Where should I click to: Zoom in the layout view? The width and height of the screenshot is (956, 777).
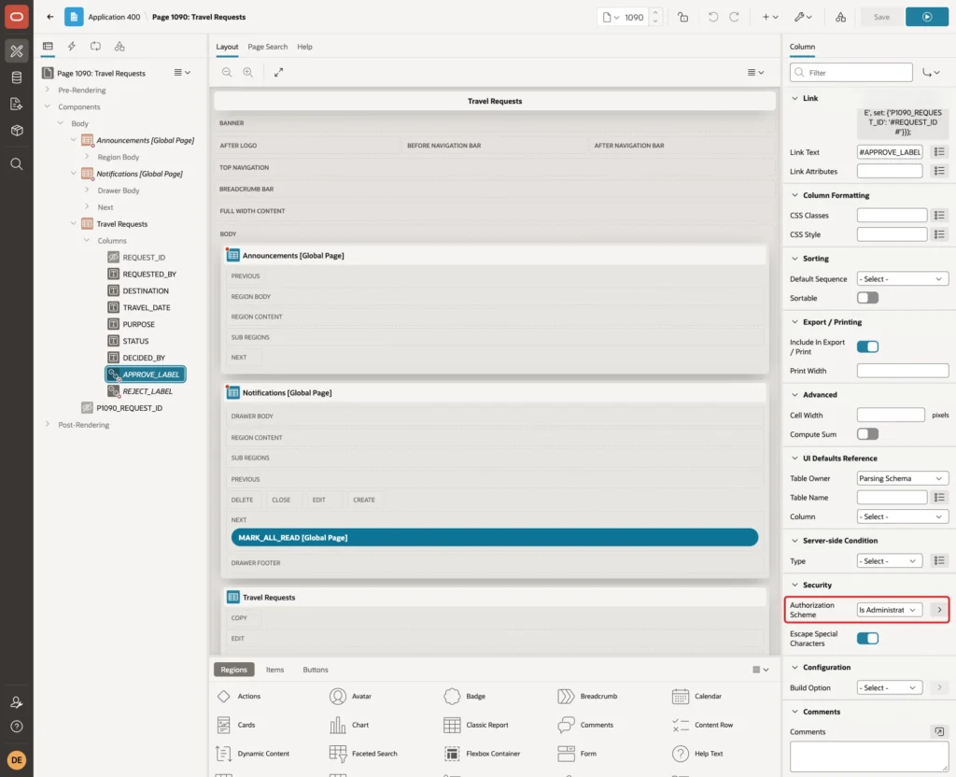pos(248,73)
